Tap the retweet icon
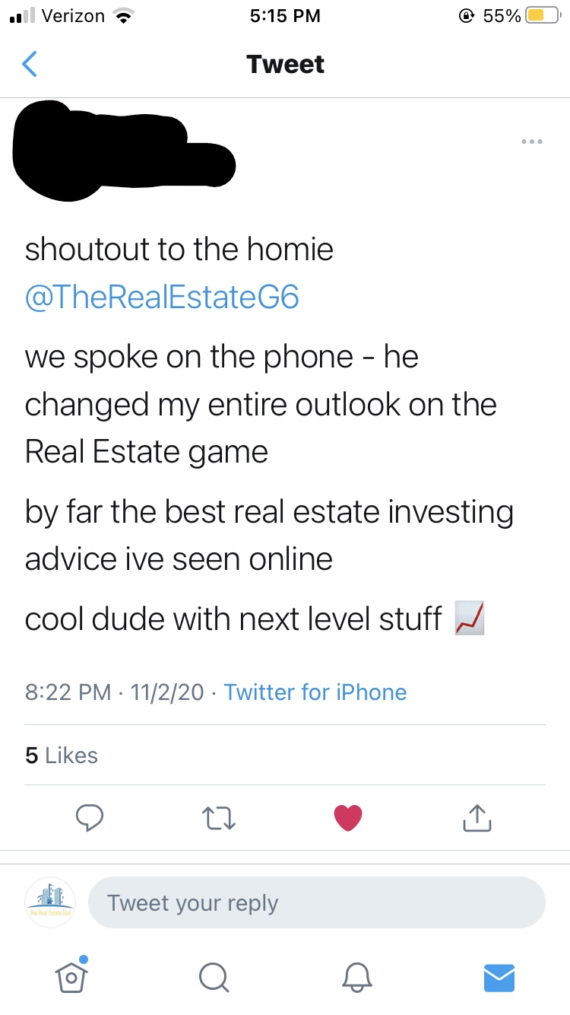Screen dimensions: 570x1015 click(x=219, y=818)
